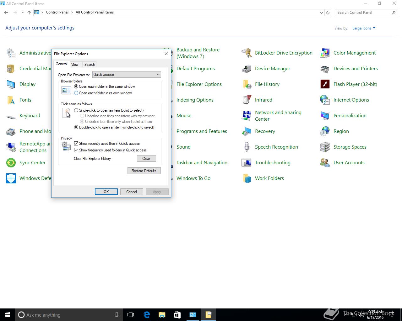Click the Restore Defaults button

(x=144, y=171)
